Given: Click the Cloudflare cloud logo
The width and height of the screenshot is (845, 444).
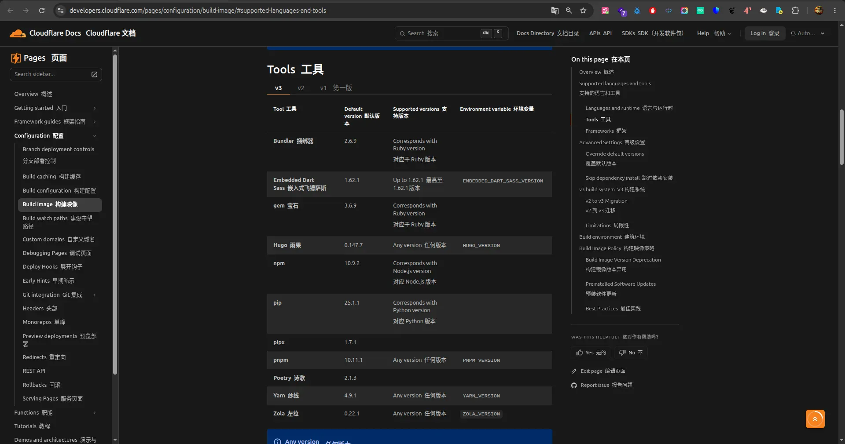Looking at the screenshot, I should point(18,33).
